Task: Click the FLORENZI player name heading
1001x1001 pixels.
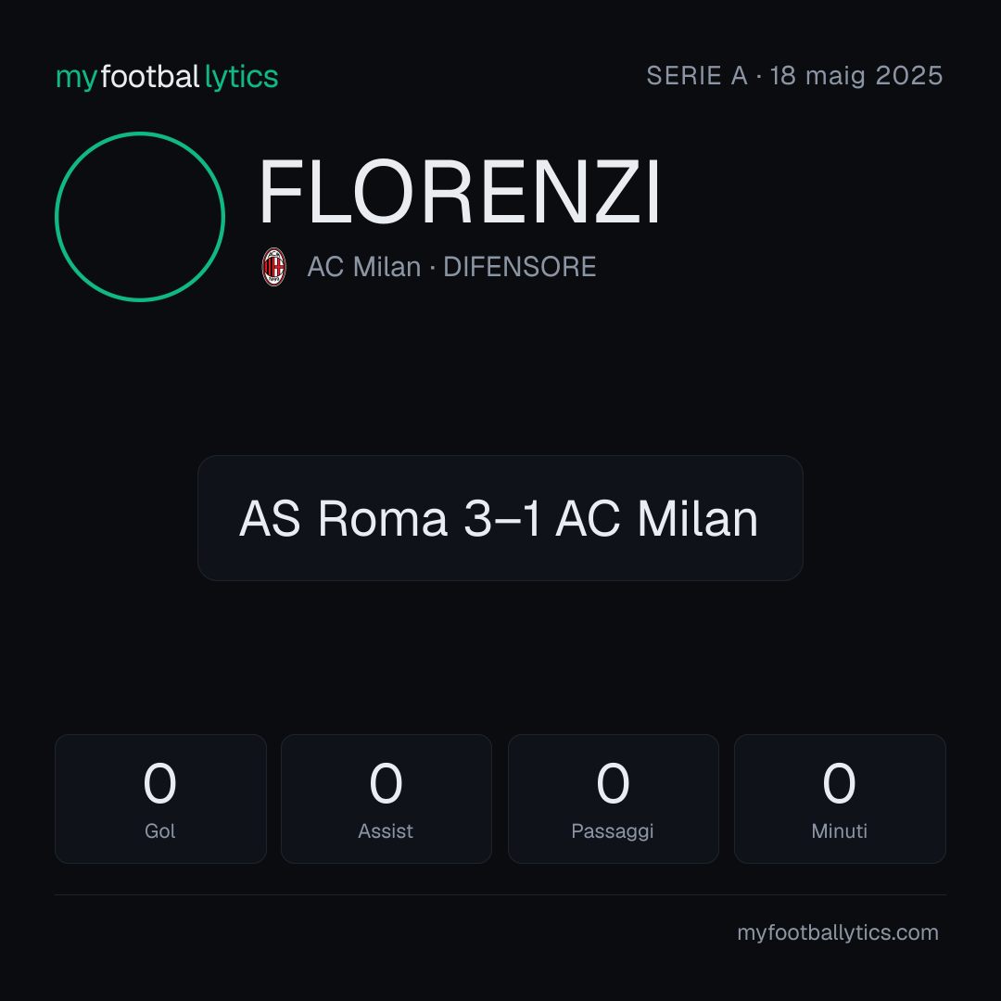Action: click(x=459, y=192)
